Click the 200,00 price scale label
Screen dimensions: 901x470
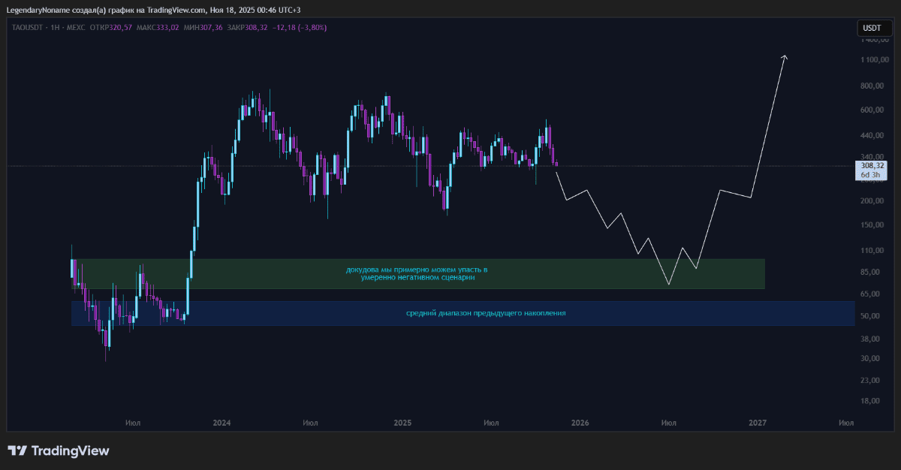[x=872, y=201]
